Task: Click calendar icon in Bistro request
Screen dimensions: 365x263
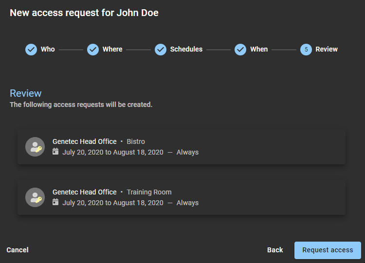Action: click(55, 152)
